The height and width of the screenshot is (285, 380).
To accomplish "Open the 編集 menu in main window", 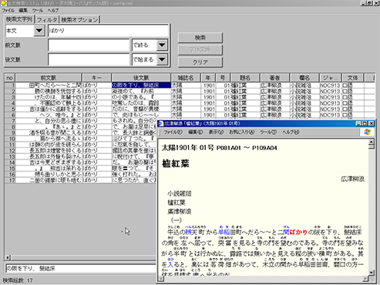I will tap(23, 11).
